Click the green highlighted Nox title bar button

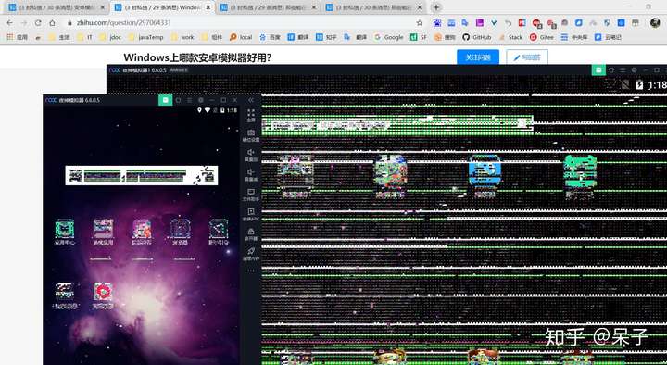click(166, 100)
